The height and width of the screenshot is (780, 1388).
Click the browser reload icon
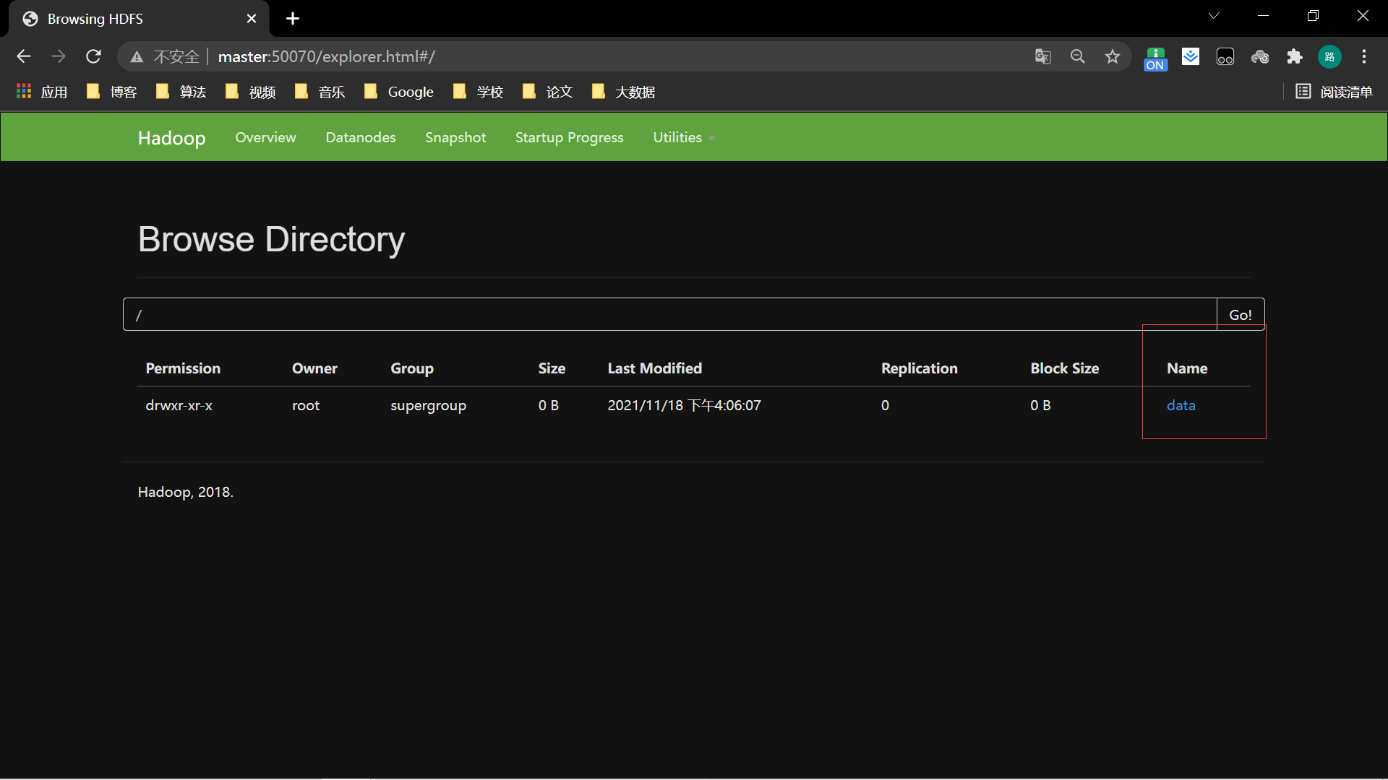(x=93, y=56)
